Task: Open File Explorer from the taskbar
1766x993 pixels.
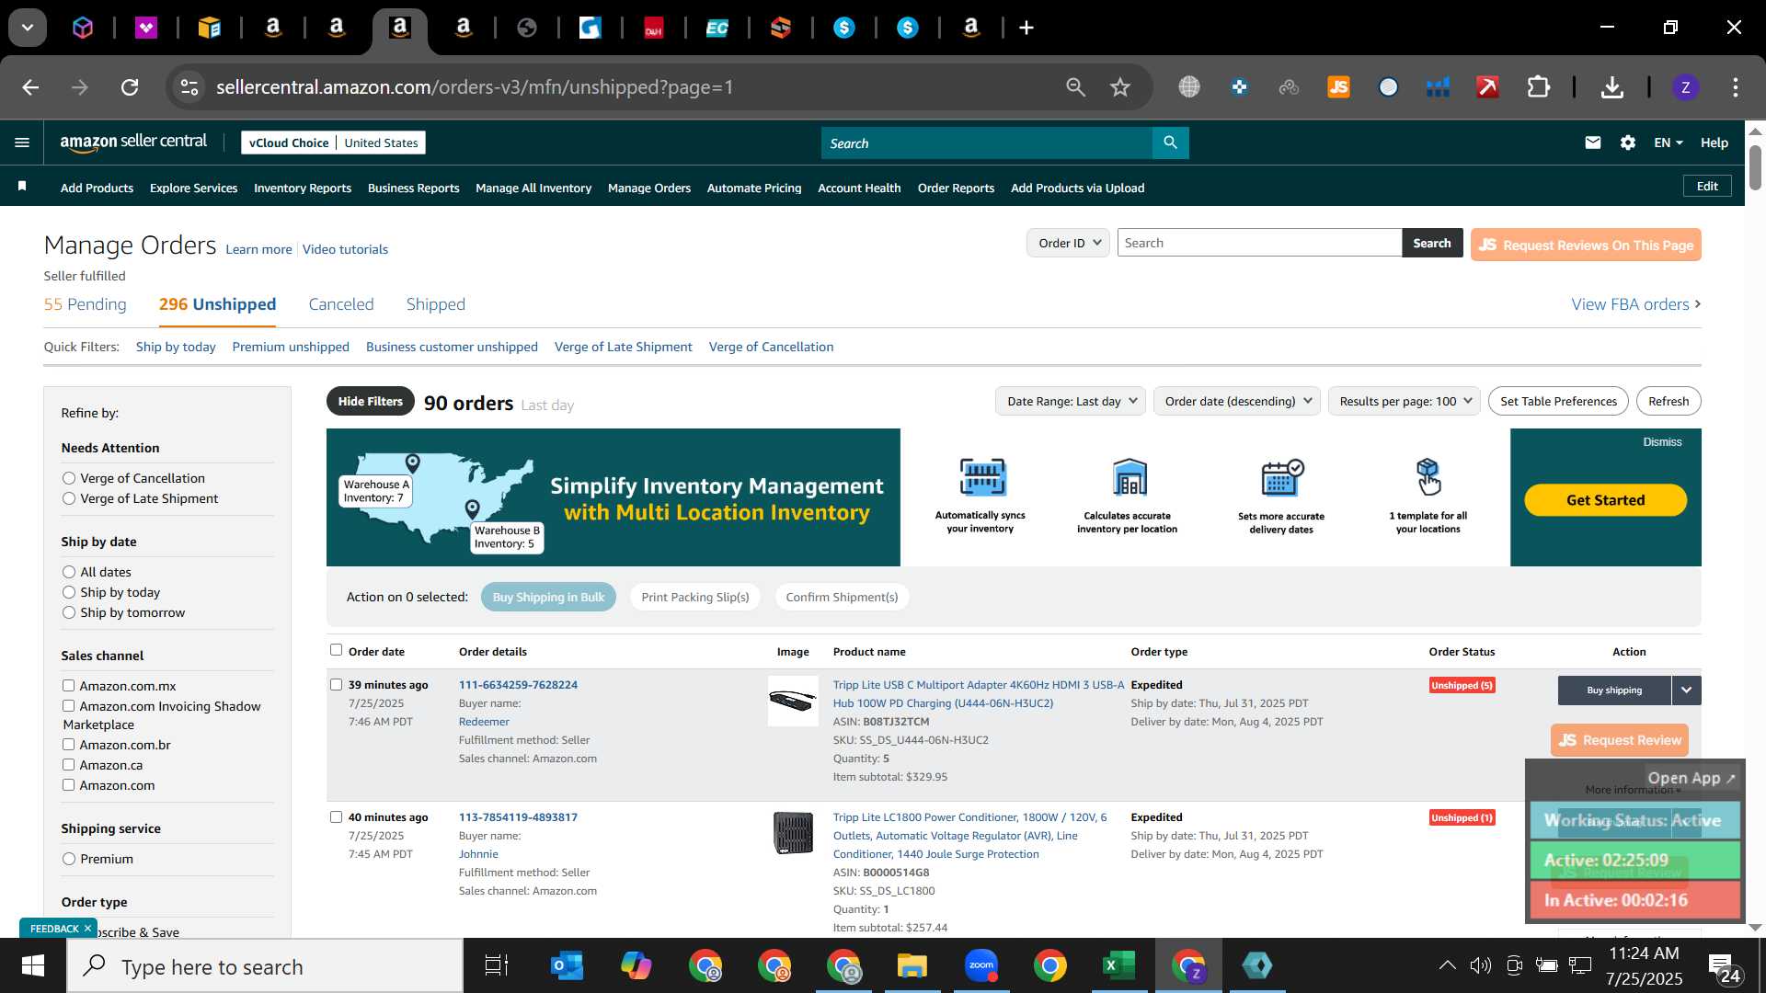Action: click(912, 965)
